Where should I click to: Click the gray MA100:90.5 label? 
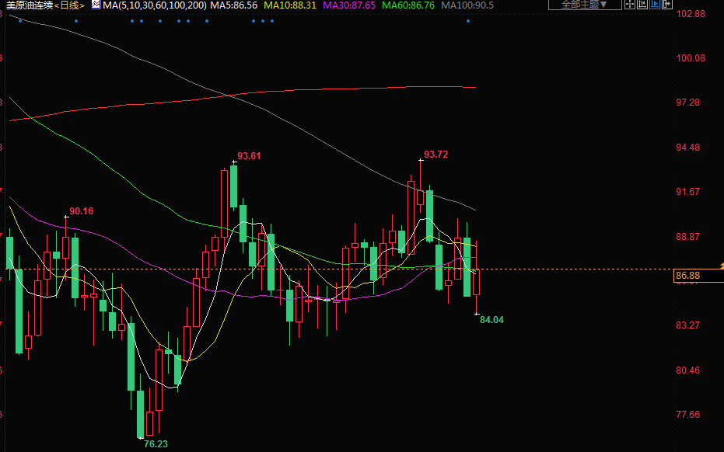(467, 5)
